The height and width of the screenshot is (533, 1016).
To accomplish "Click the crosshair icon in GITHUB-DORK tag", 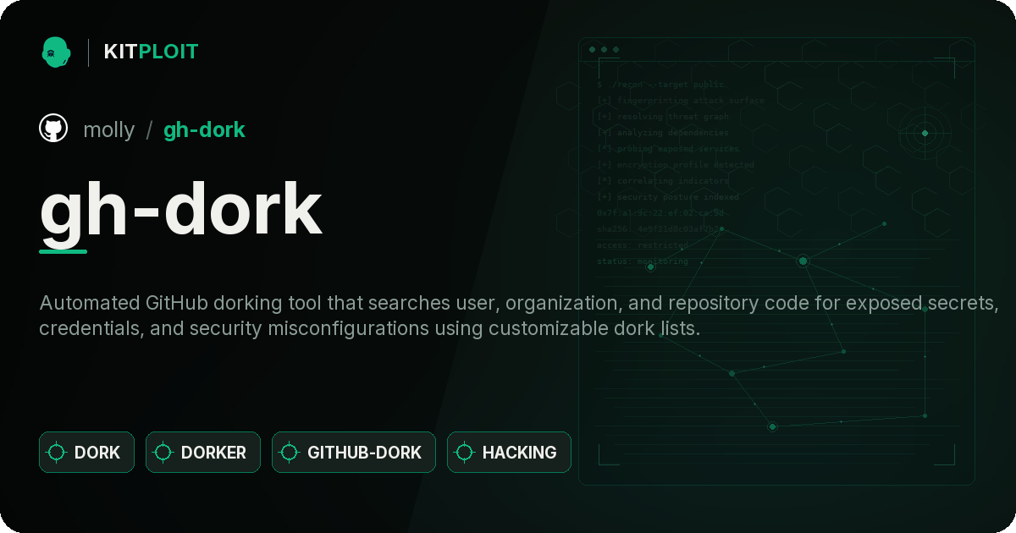I will pos(290,453).
